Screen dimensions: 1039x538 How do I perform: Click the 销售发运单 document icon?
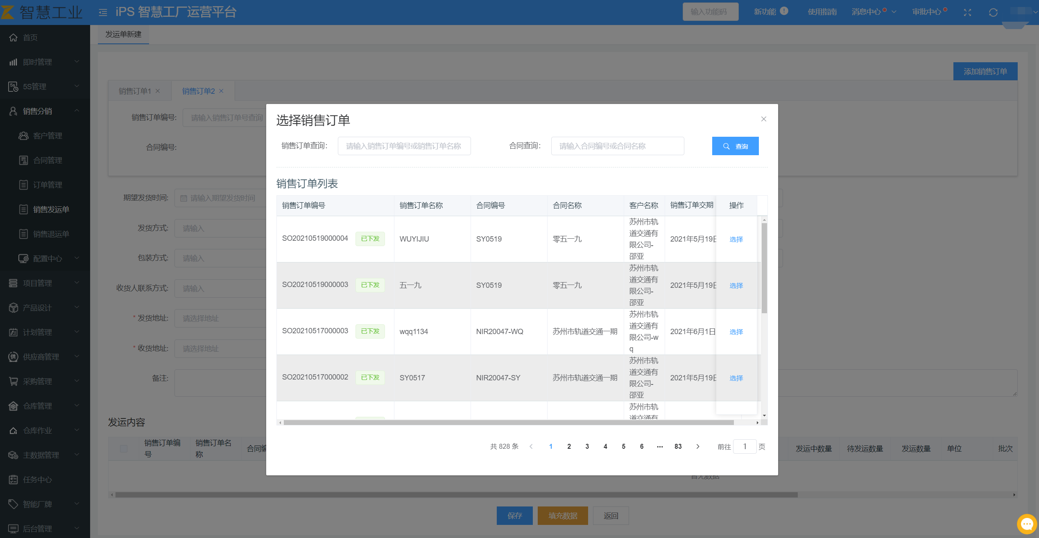[24, 210]
